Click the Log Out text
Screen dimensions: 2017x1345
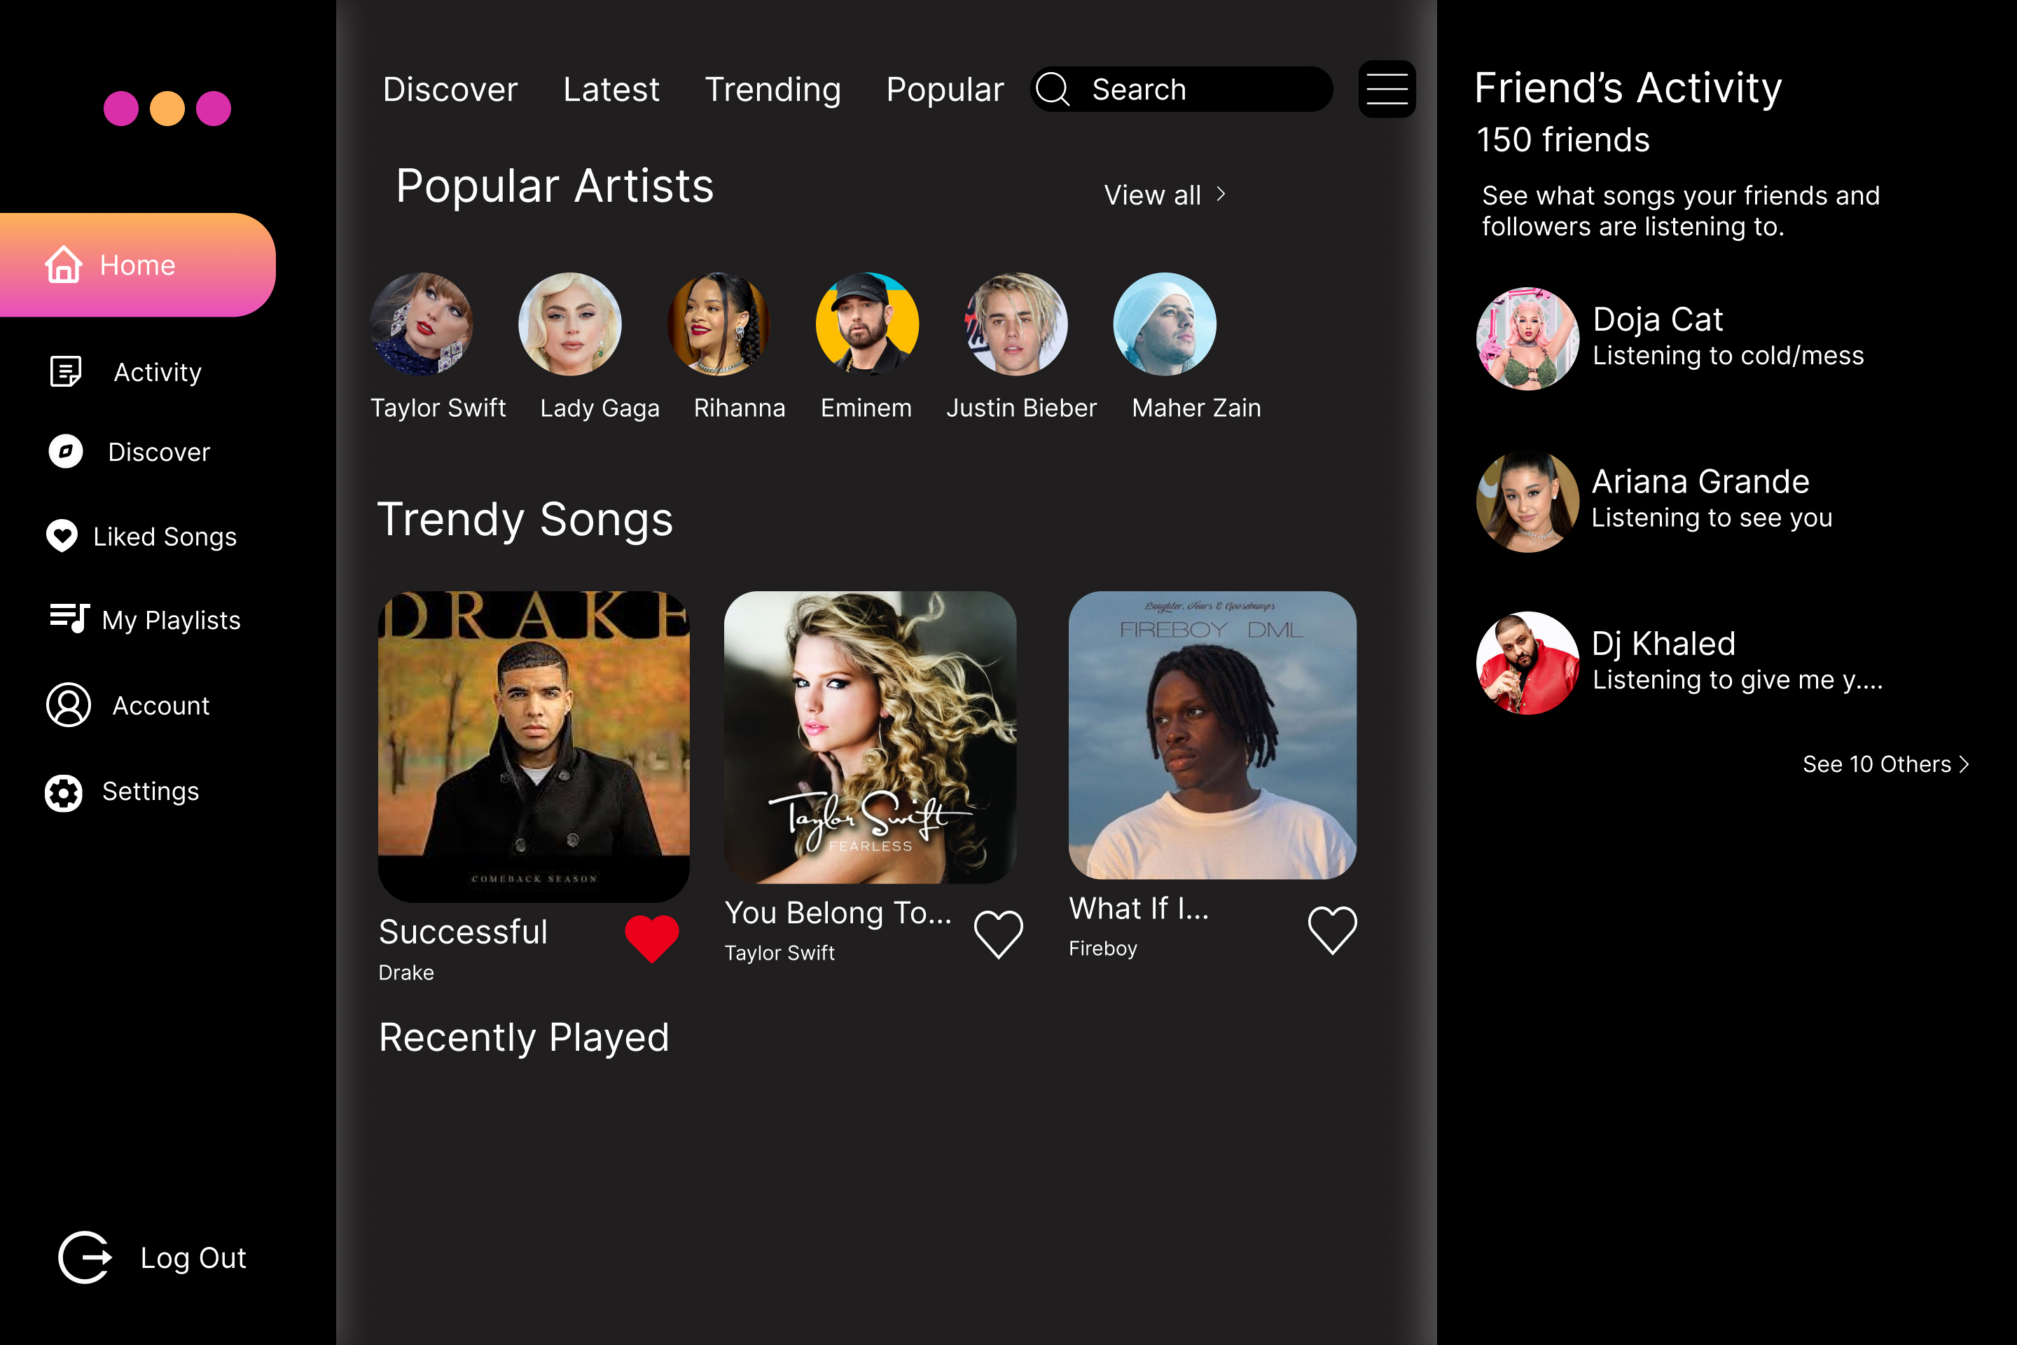[193, 1257]
